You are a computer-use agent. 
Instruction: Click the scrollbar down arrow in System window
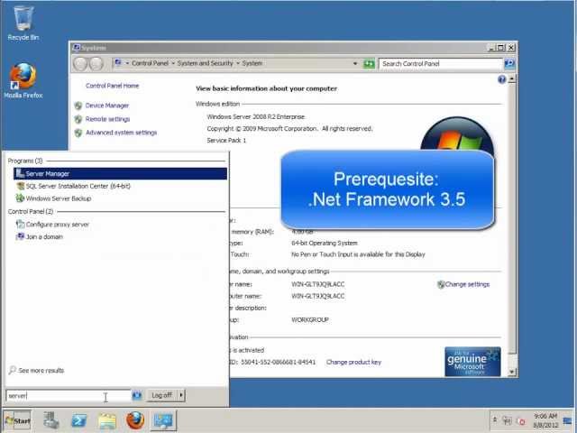(x=512, y=372)
